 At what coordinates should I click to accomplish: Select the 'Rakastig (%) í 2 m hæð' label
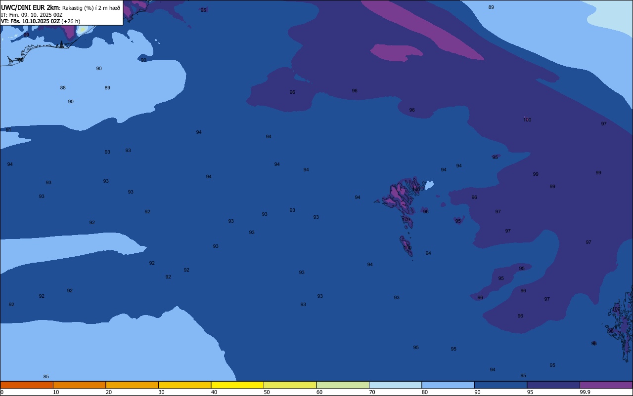pyautogui.click(x=91, y=7)
